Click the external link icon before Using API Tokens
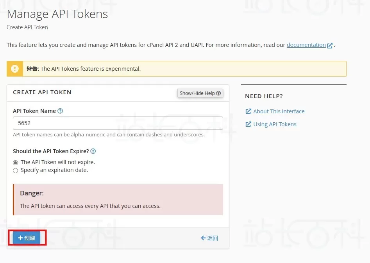370x263 pixels. pos(248,124)
